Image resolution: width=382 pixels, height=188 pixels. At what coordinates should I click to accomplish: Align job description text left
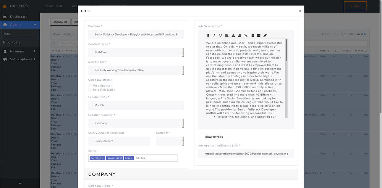(227, 35)
